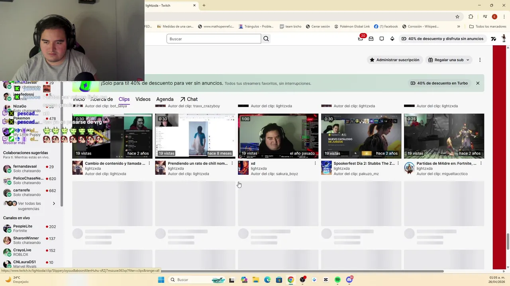
Task: Play 'Partidas de M4dre en: Fortnite' clip thumbnail
Action: pyautogui.click(x=444, y=136)
